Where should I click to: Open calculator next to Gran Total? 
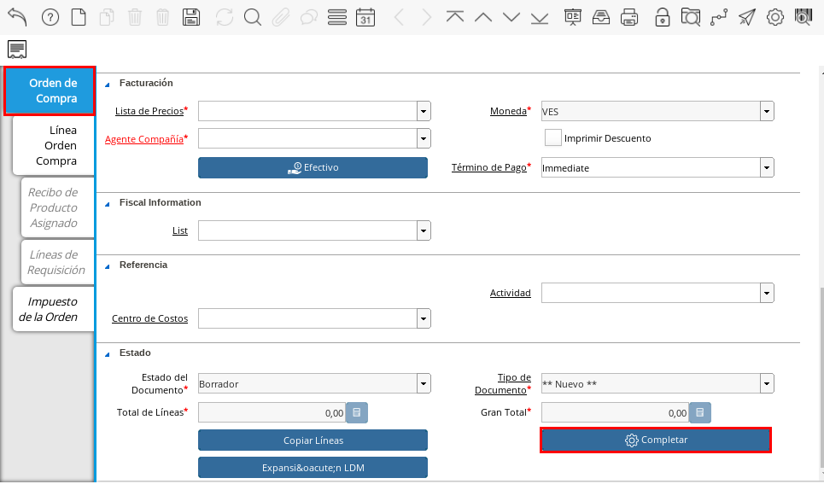[700, 412]
